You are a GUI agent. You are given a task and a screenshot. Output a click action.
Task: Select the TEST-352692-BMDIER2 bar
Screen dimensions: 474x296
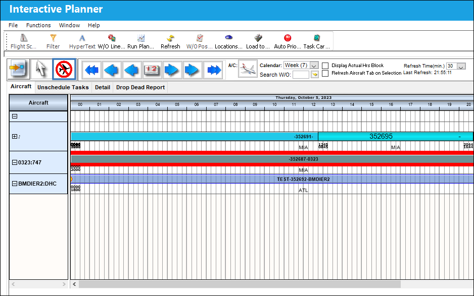point(272,179)
